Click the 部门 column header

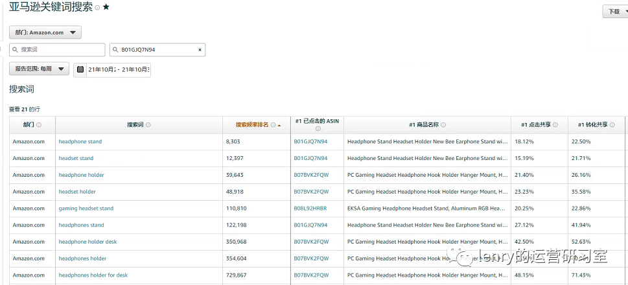tap(32, 125)
